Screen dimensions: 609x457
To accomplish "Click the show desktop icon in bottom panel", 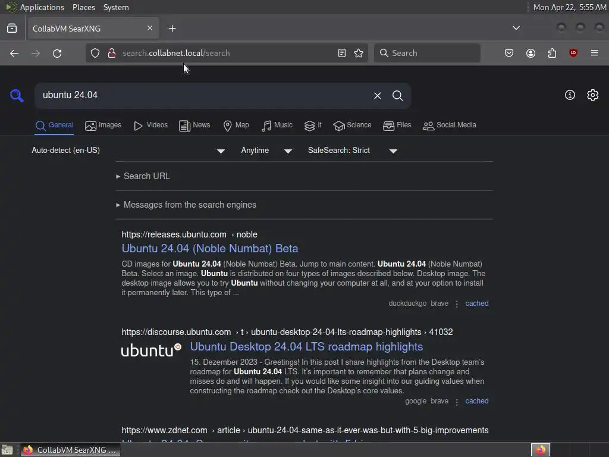I will click(7, 450).
